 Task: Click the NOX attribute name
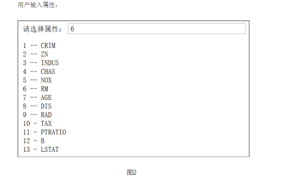click(x=46, y=80)
